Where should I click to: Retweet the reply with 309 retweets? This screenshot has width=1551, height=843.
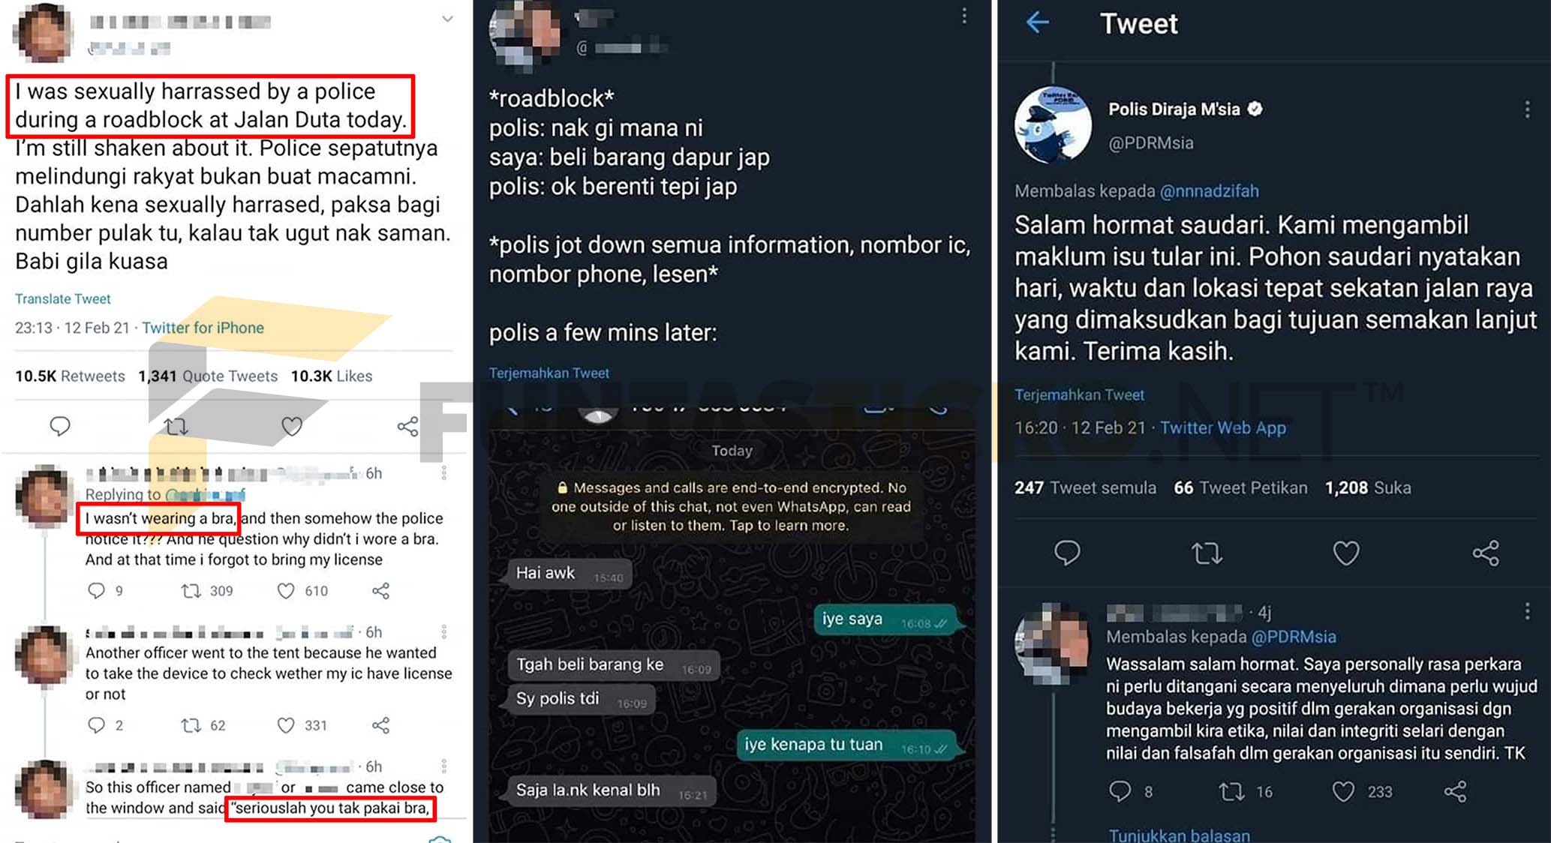click(191, 591)
